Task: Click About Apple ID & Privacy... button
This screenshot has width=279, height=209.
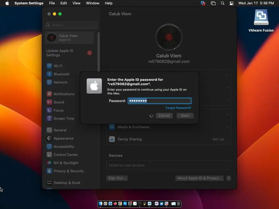Action: click(x=199, y=178)
